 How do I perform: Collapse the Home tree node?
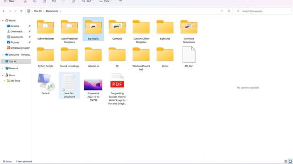pyautogui.click(x=3, y=20)
